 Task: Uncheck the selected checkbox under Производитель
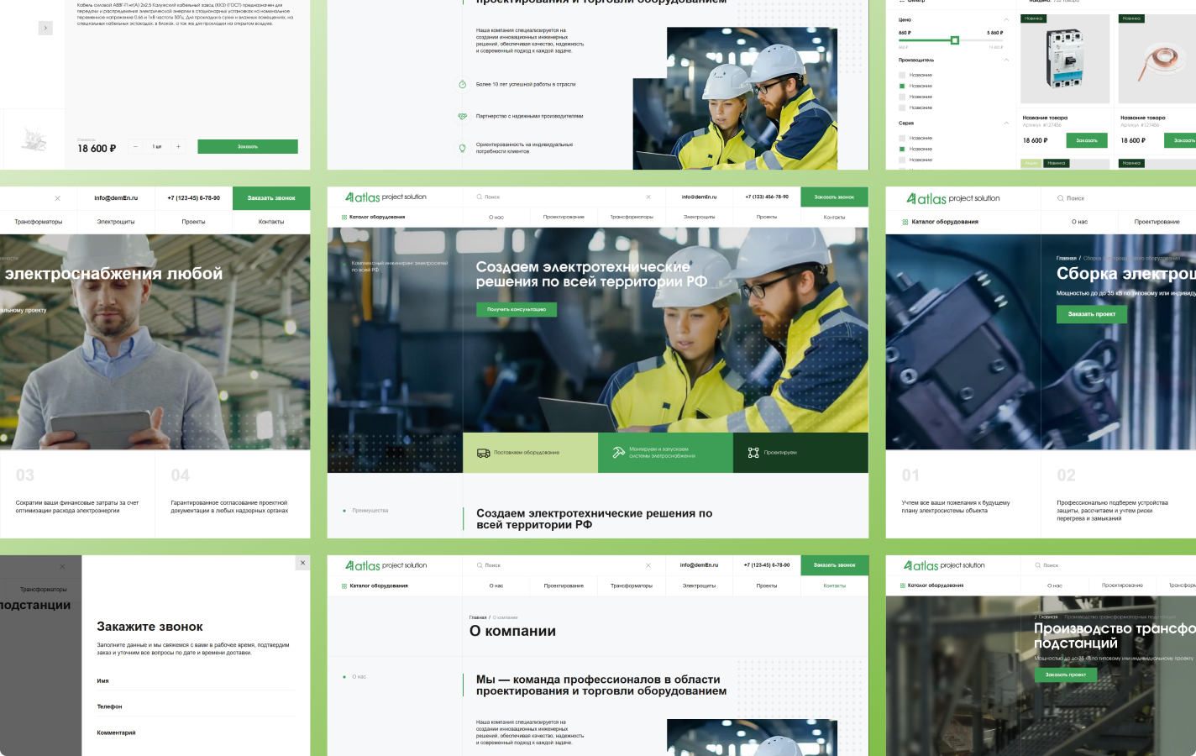[902, 86]
